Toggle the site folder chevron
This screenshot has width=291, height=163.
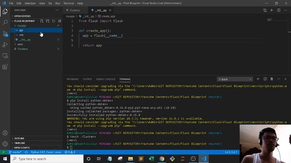click(17, 35)
